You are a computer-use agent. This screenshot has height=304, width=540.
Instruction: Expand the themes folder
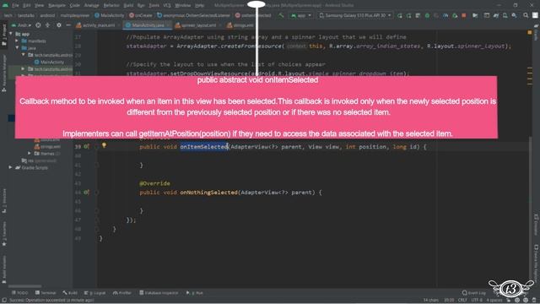pyautogui.click(x=30, y=154)
